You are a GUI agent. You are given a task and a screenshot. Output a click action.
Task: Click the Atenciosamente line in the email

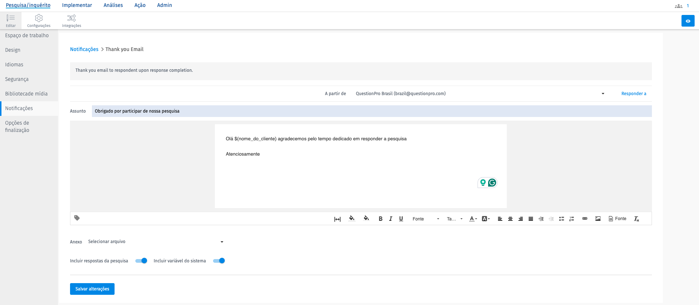pyautogui.click(x=243, y=154)
